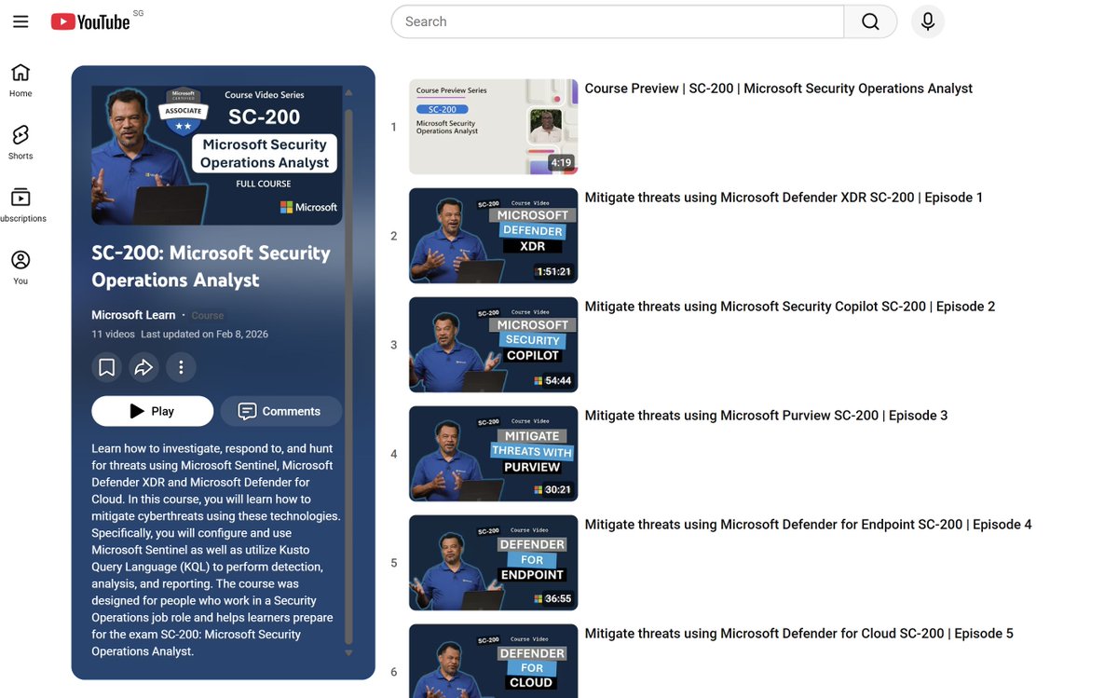The image size is (1118, 698).
Task: Click scroll-down arrow on playlist panel
Action: 348,652
